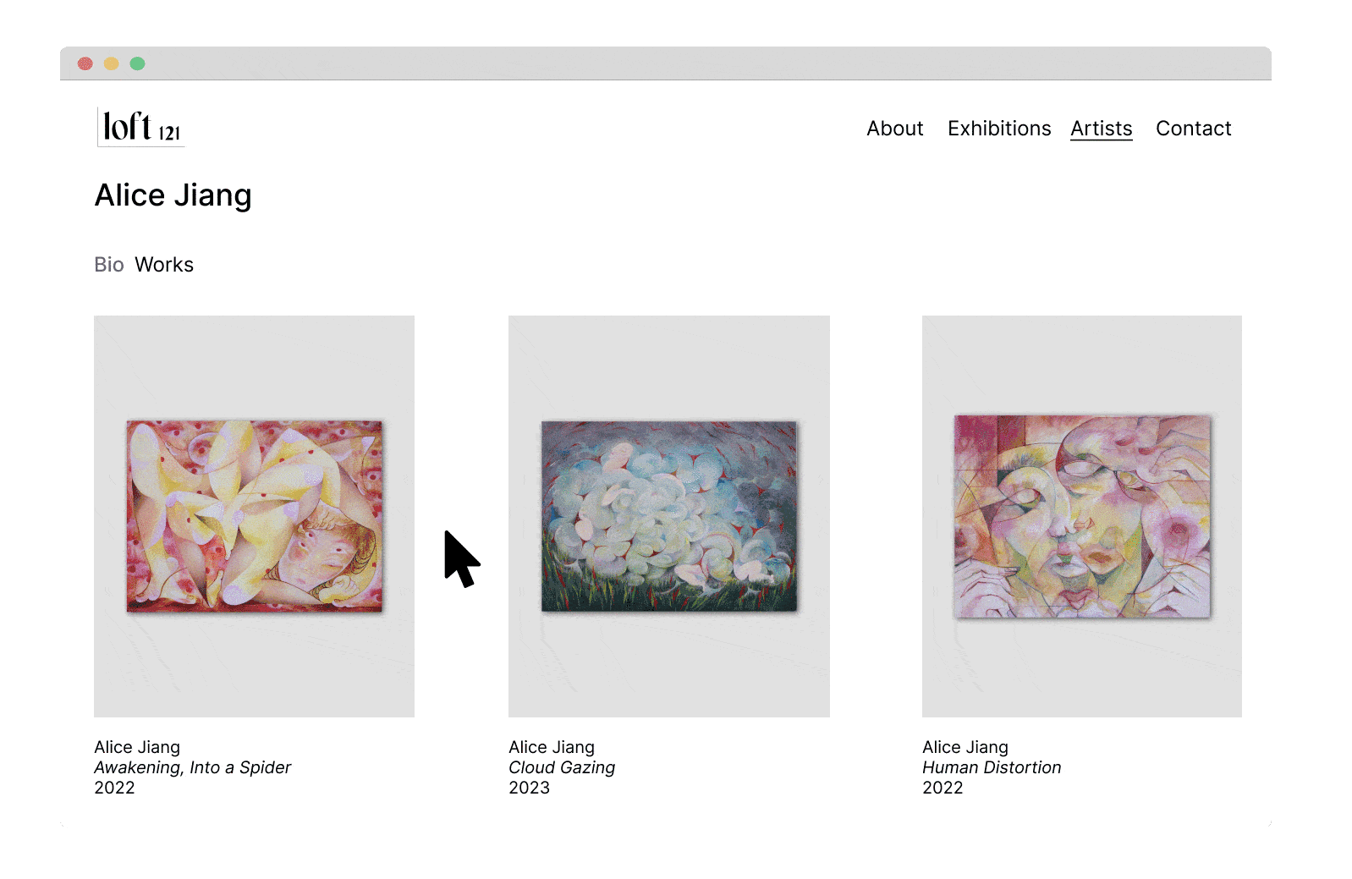Open the Contact page
This screenshot has height=879, width=1352.
(x=1193, y=129)
